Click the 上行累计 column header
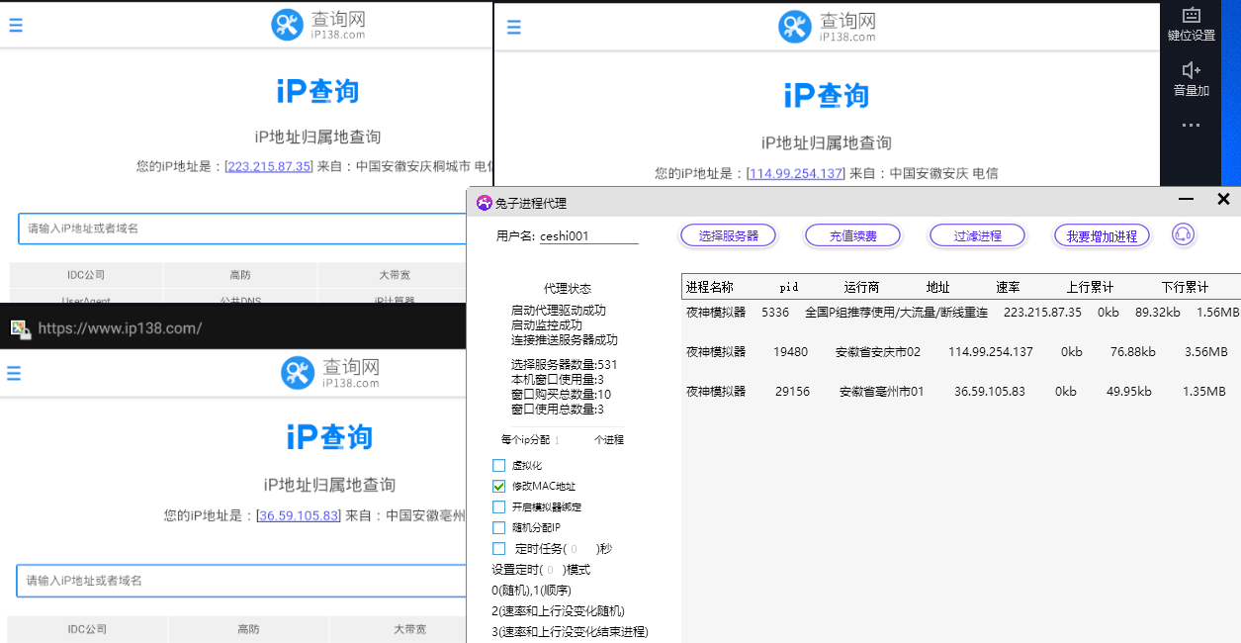The width and height of the screenshot is (1241, 643). [1090, 287]
